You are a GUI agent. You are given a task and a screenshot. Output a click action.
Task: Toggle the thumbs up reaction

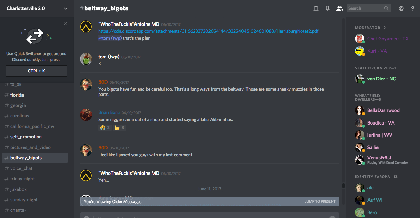tap(119, 128)
